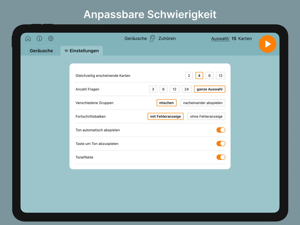Select mit Fehleranzeige for Fortschrittsbalken

[x=166, y=116]
